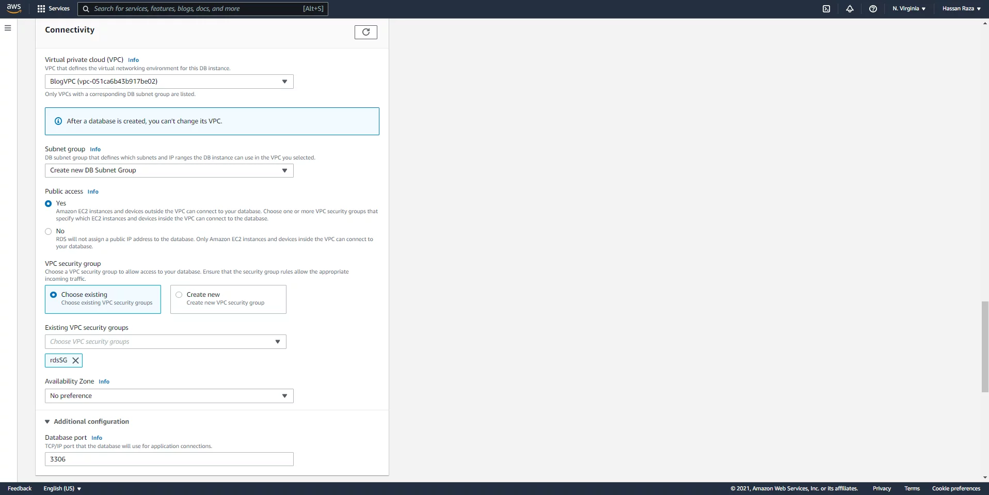
Task: Select Choose existing security group option
Action: pyautogui.click(x=103, y=299)
